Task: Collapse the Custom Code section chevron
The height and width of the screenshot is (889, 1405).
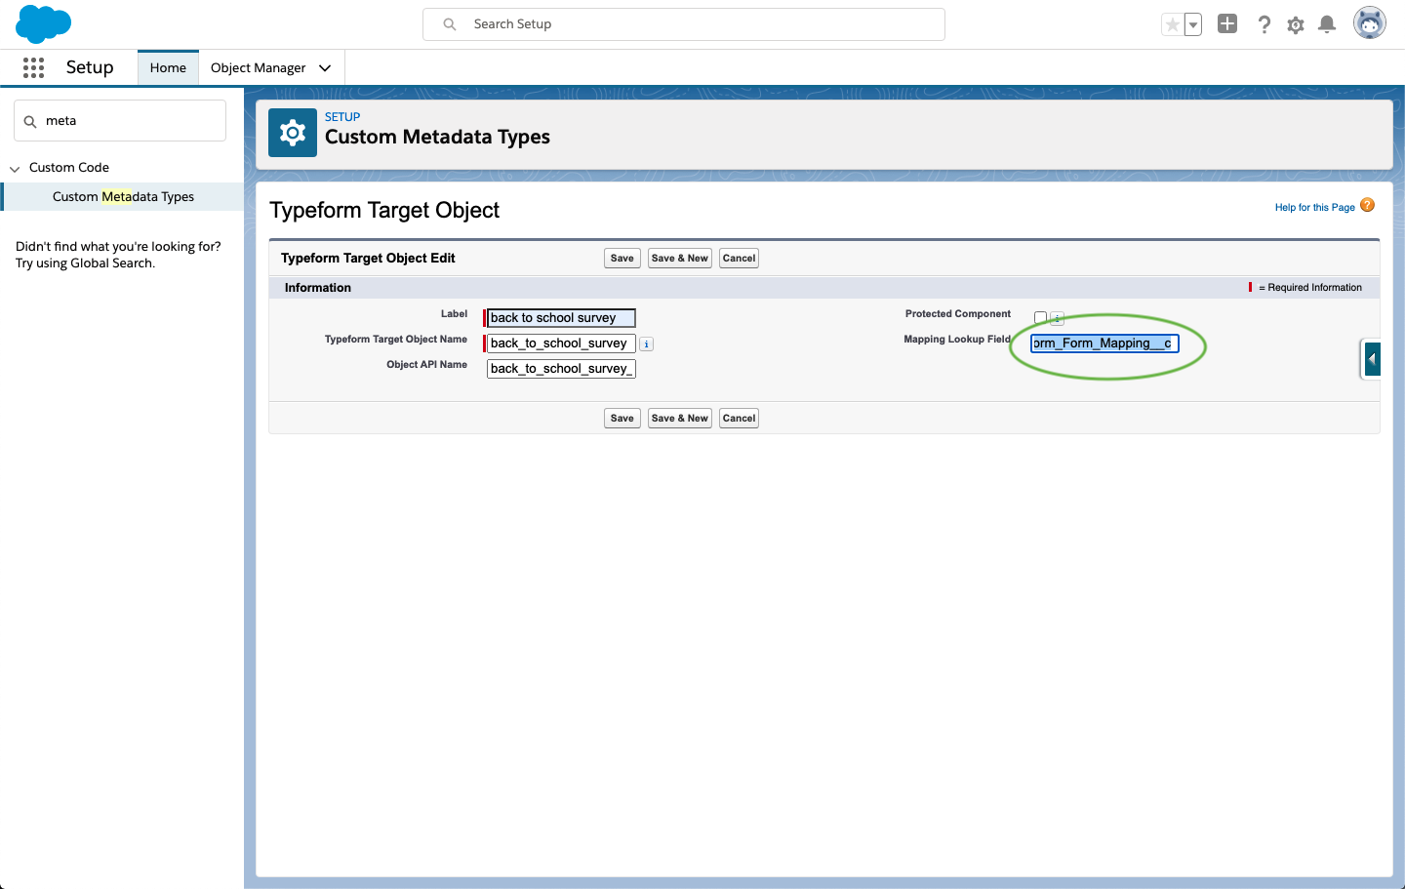Action: pos(15,169)
